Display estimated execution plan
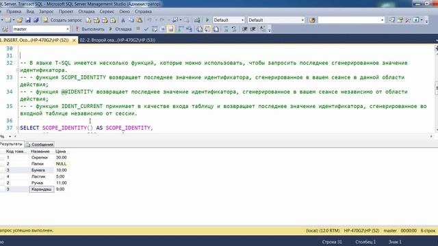This screenshot has width=438, height=246. click(155, 29)
